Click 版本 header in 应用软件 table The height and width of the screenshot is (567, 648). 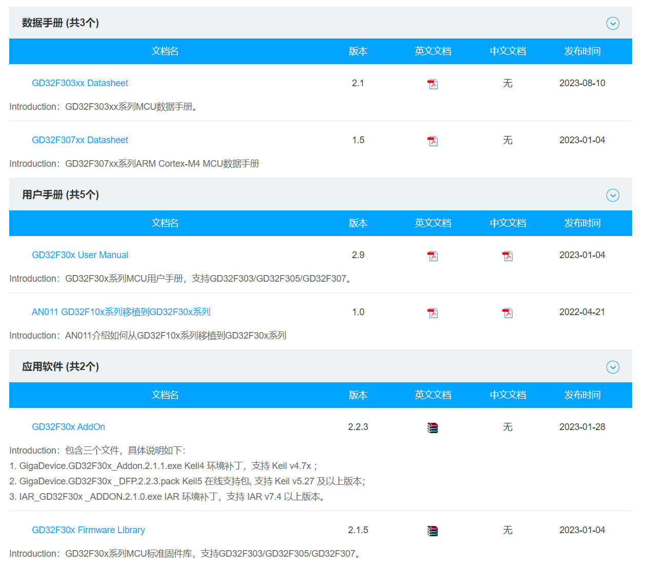(x=358, y=395)
